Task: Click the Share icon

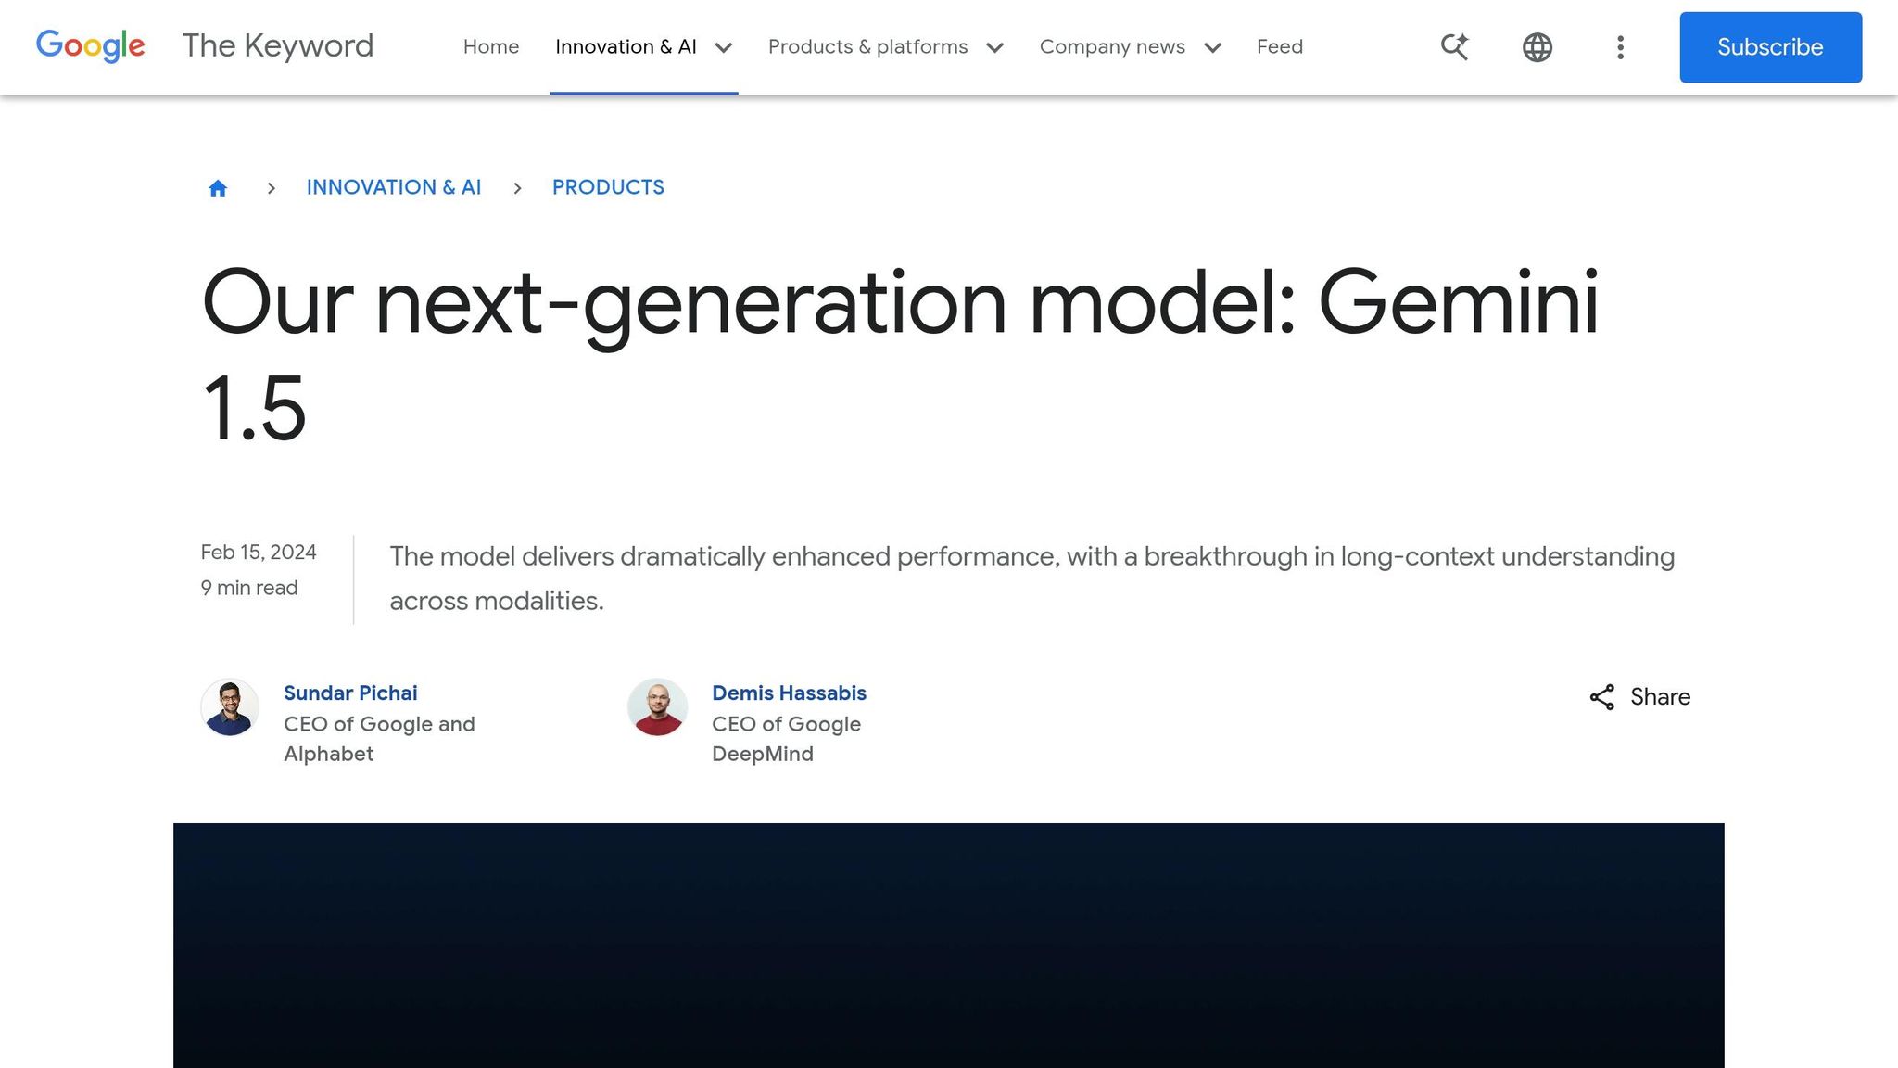Action: tap(1602, 697)
